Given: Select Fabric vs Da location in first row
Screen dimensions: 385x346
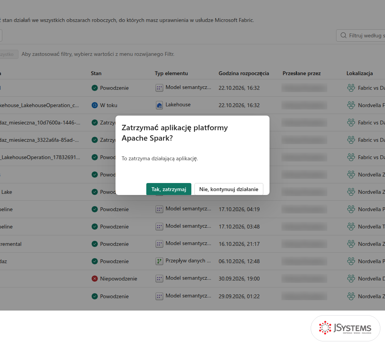Looking at the screenshot, I should [371, 88].
